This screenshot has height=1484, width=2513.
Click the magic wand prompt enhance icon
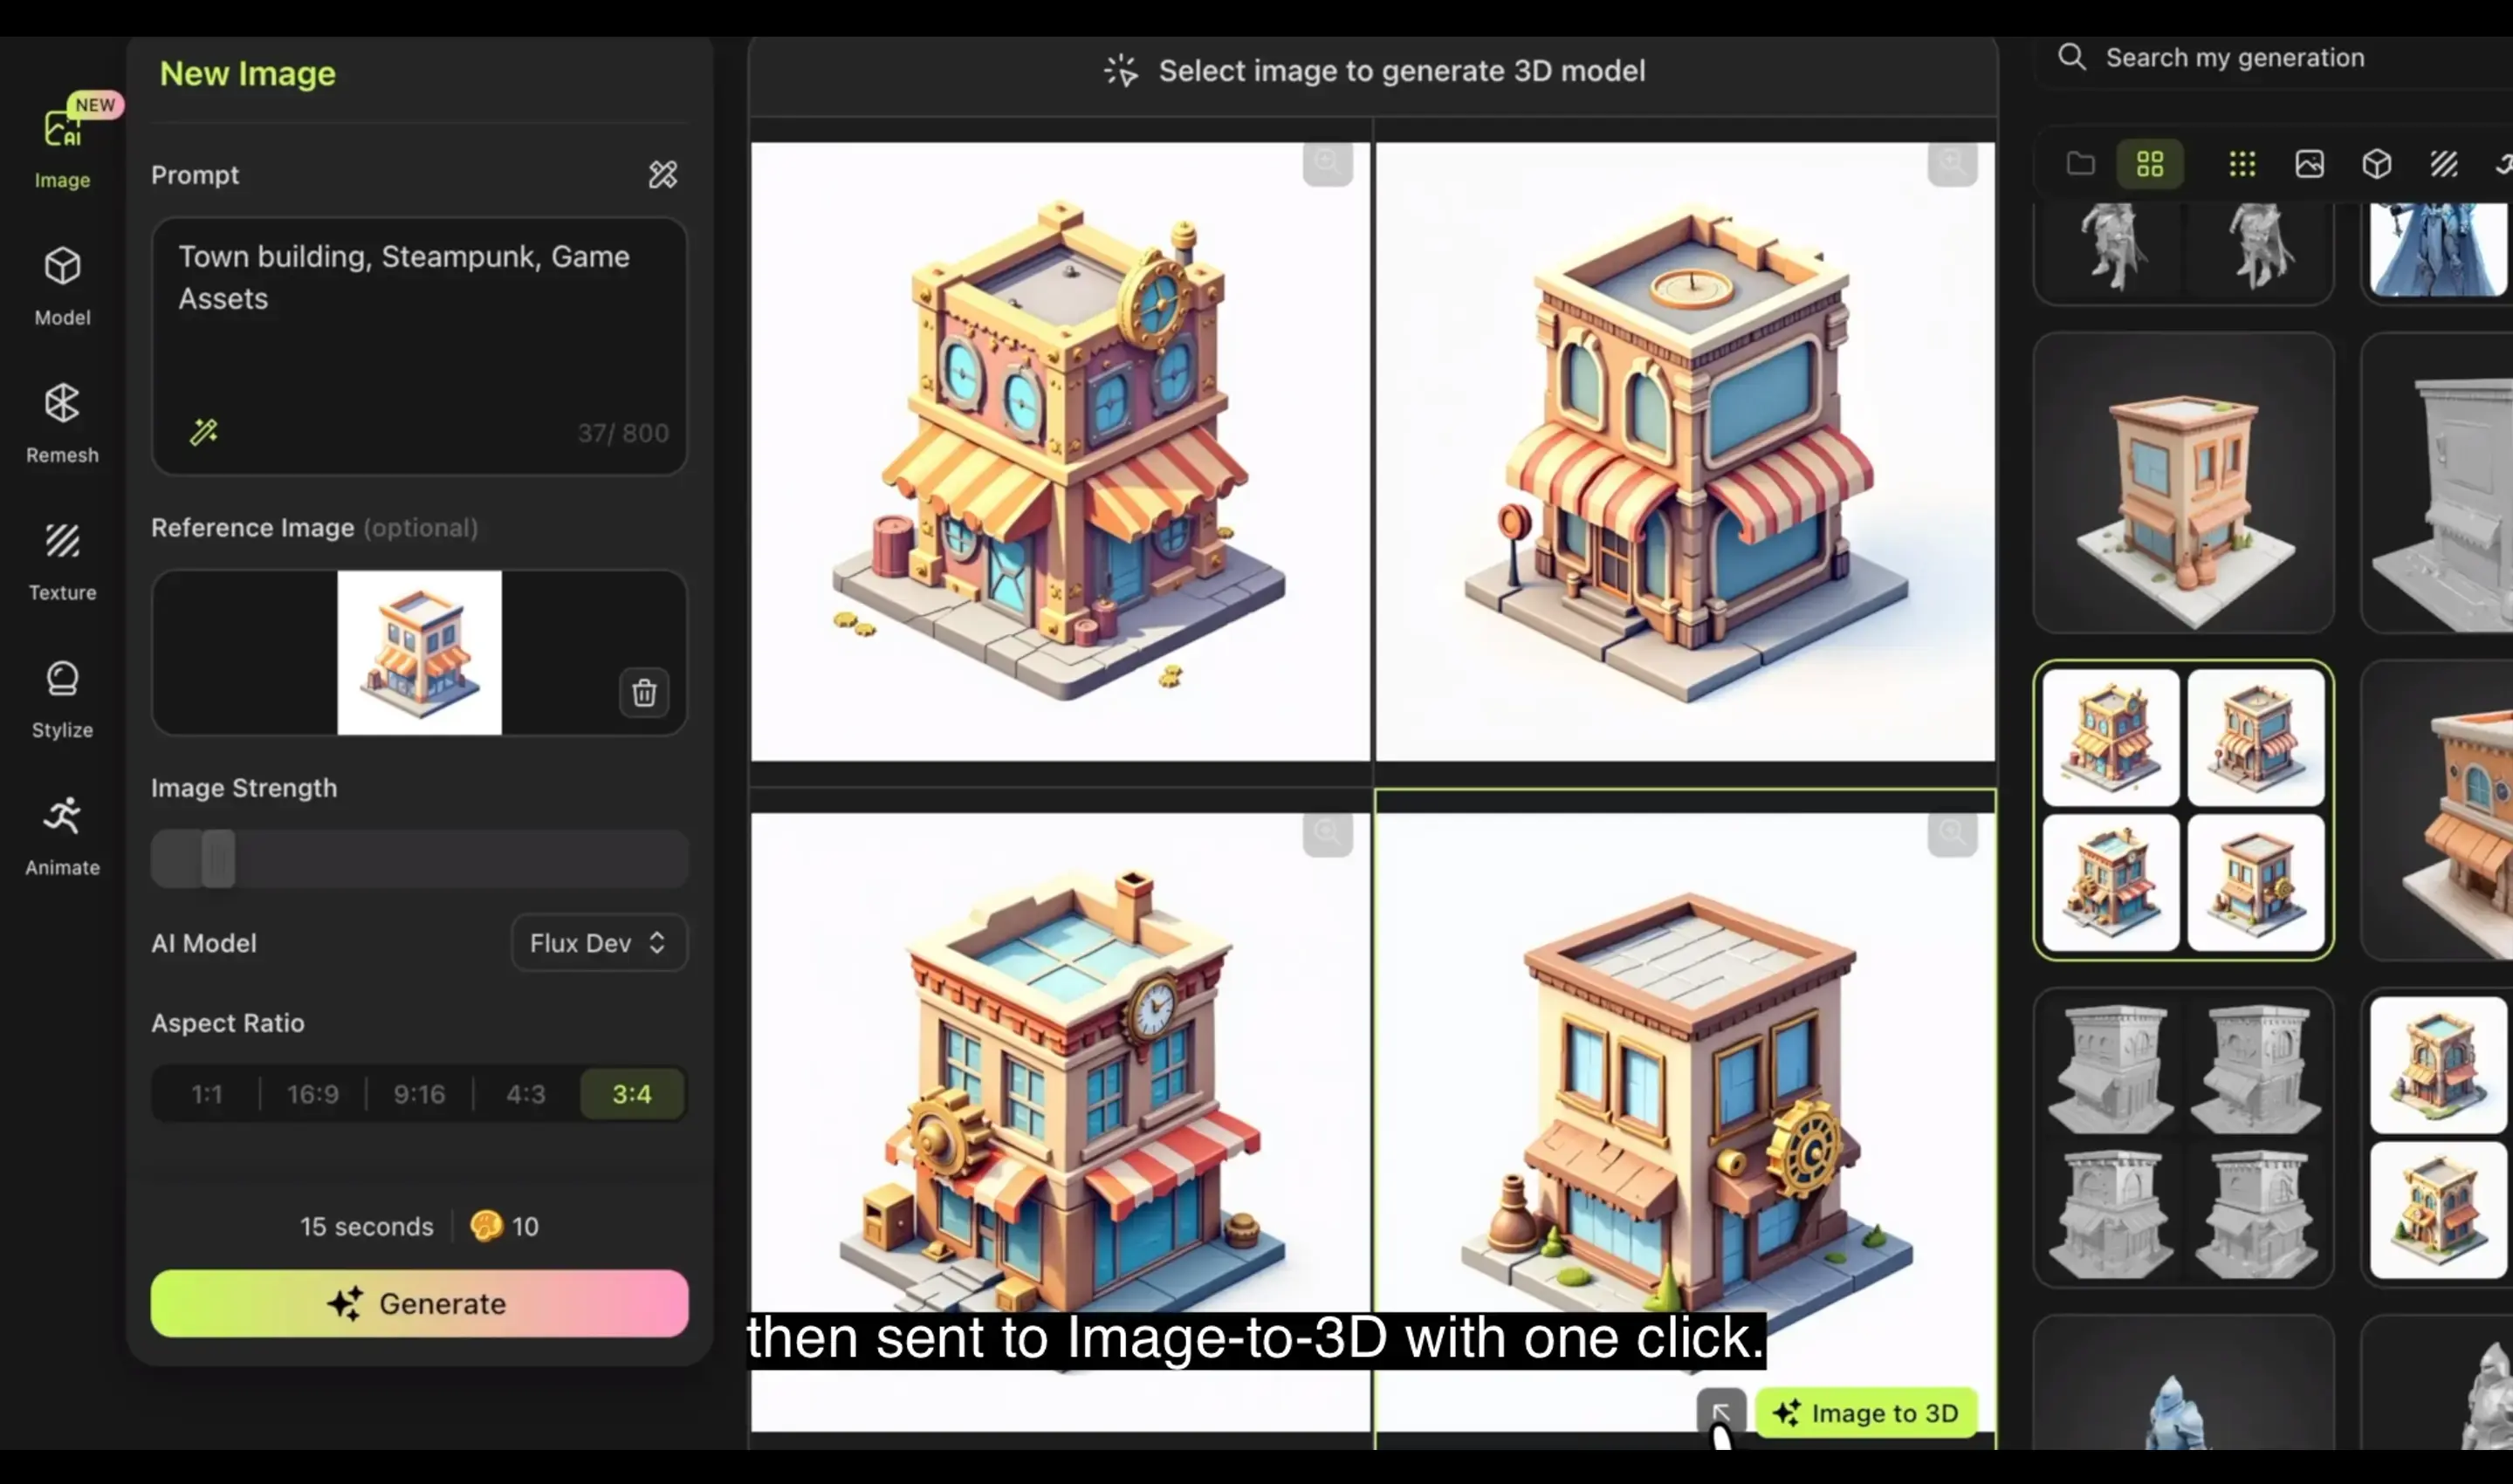(204, 432)
